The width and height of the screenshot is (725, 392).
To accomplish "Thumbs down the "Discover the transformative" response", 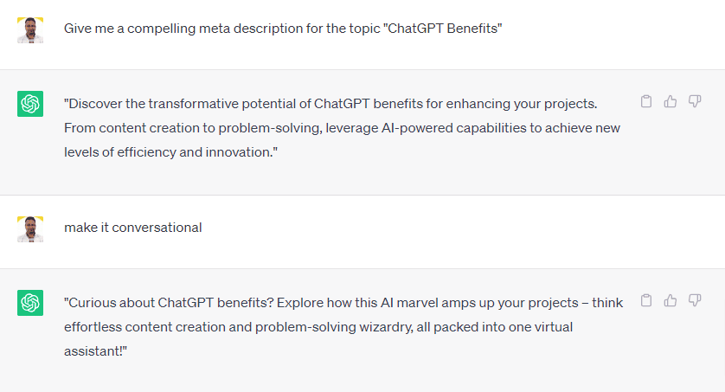I will 694,102.
